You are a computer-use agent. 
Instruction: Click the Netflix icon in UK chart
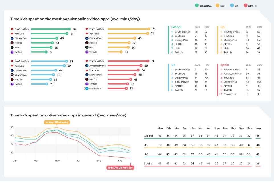pyautogui.click(x=12, y=79)
